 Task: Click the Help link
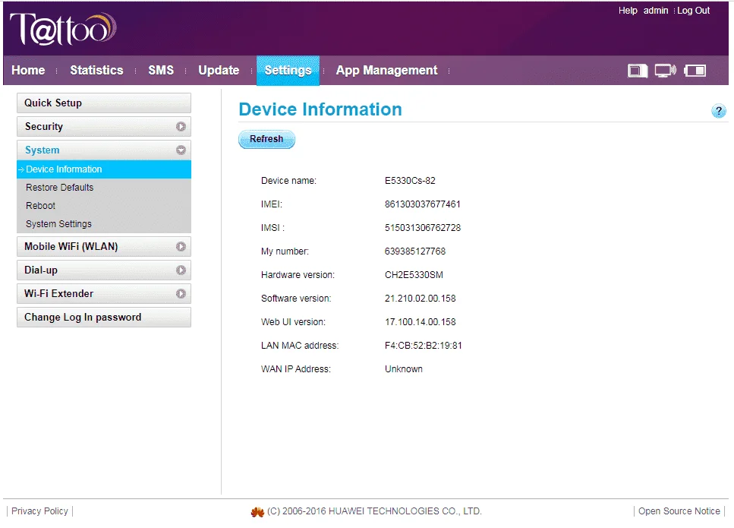point(628,11)
